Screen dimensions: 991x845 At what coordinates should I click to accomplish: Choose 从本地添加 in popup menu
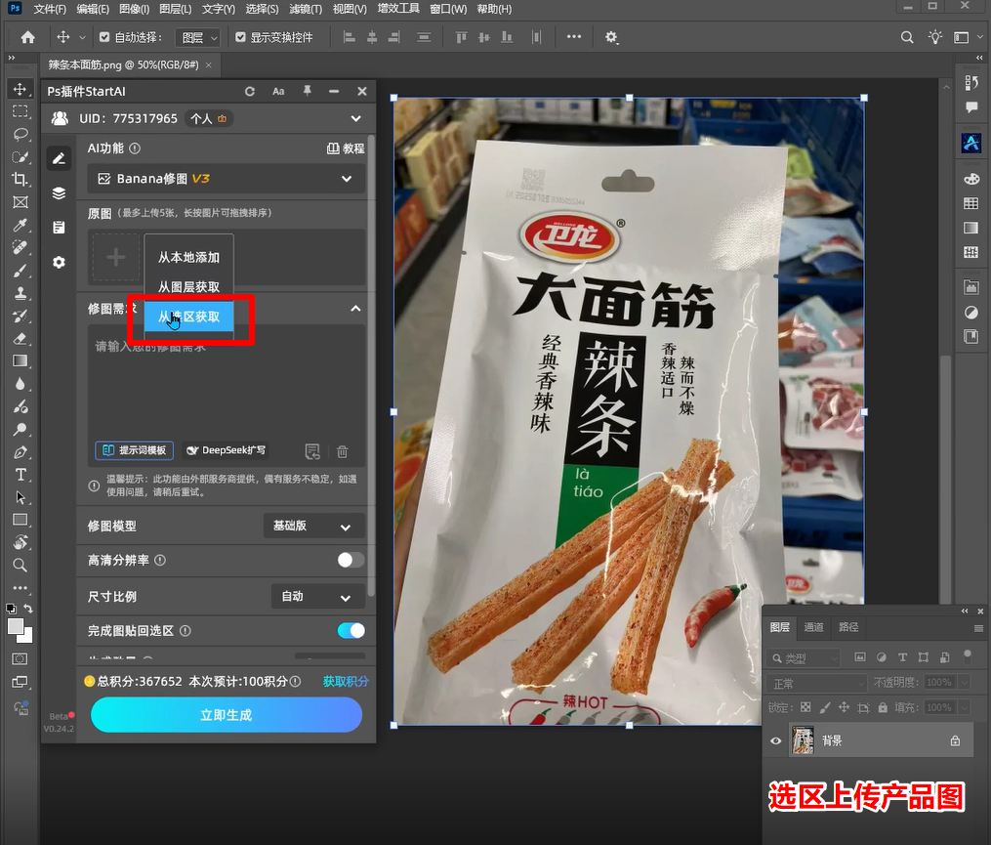[189, 258]
